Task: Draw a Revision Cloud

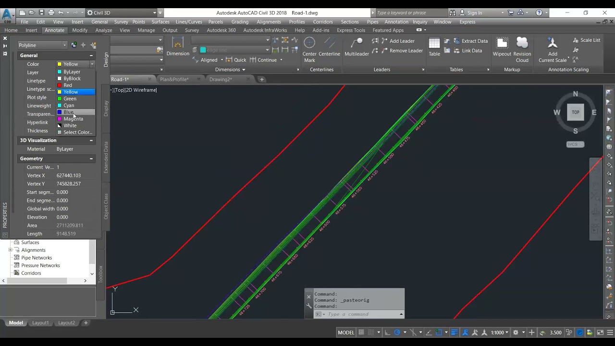Action: click(522, 50)
